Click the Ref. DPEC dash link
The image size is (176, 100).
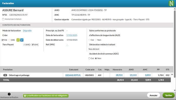(x=67, y=45)
